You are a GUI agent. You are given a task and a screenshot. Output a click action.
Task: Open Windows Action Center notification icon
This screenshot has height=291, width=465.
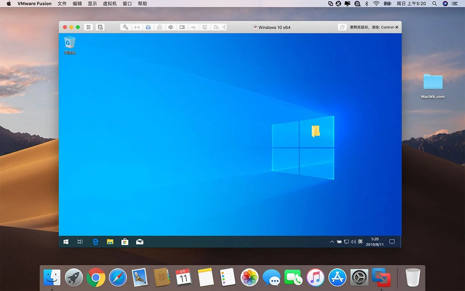coord(392,242)
